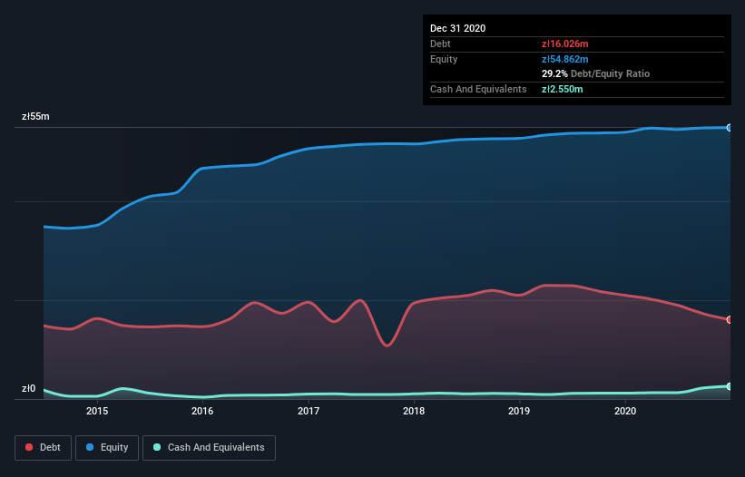Toggle the Cash And Equivalents legend button

pyautogui.click(x=209, y=448)
